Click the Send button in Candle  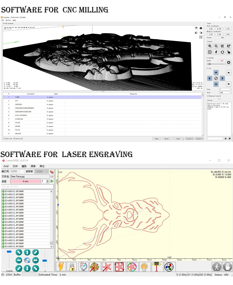[178, 139]
